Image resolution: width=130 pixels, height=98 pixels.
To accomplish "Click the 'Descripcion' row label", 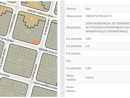I will click(x=73, y=27).
